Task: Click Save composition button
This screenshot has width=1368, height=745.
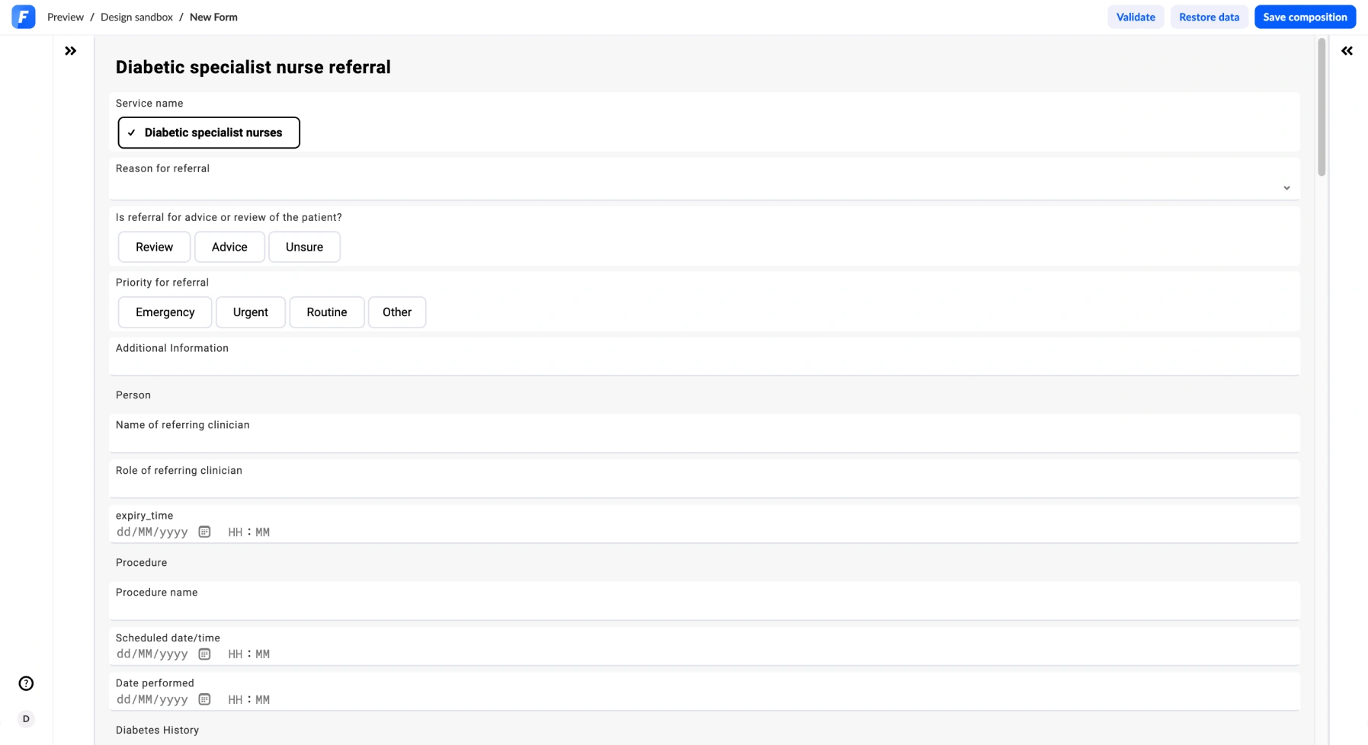Action: (1304, 17)
